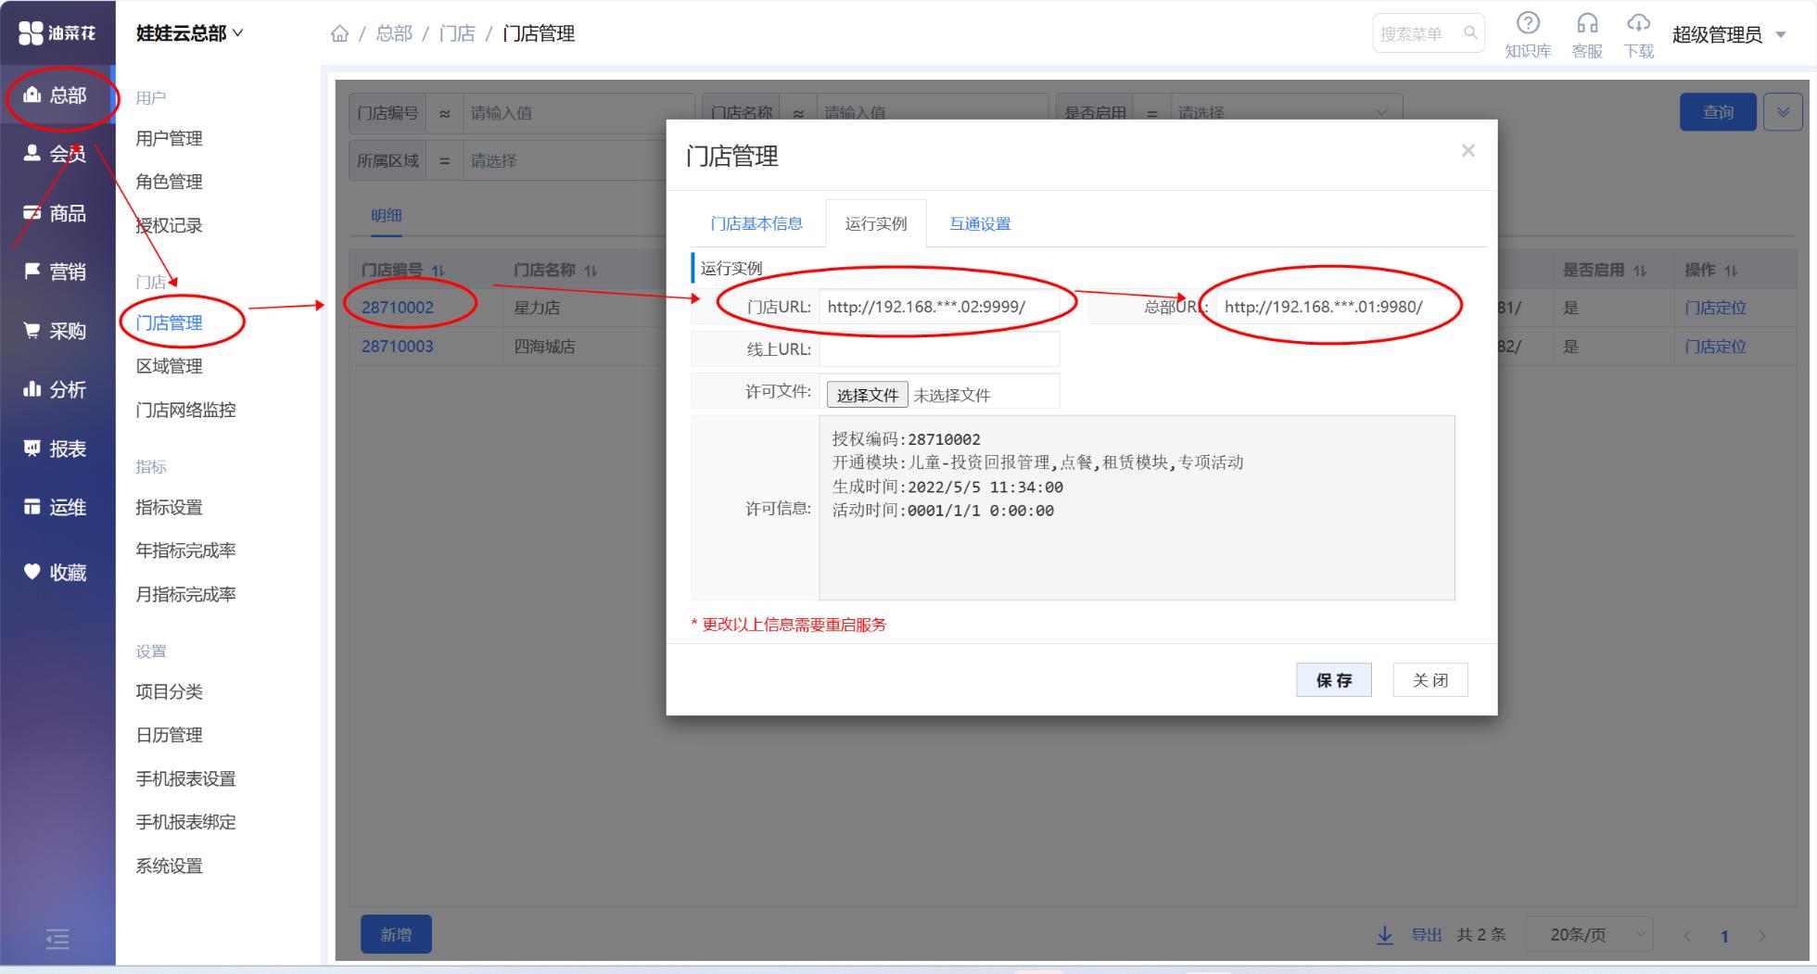Sort by 门店编号 column arrows

tap(438, 271)
